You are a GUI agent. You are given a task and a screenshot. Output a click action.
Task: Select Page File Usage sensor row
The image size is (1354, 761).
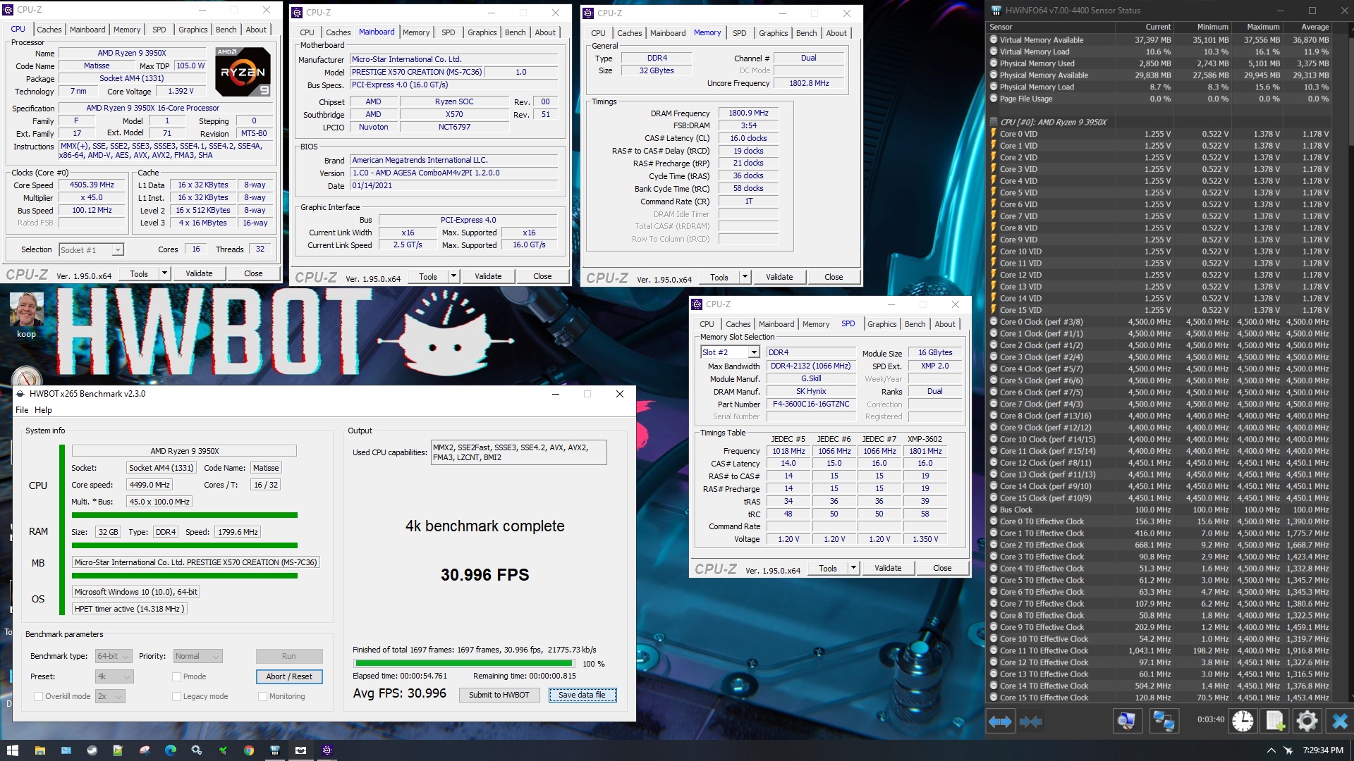pyautogui.click(x=1159, y=99)
